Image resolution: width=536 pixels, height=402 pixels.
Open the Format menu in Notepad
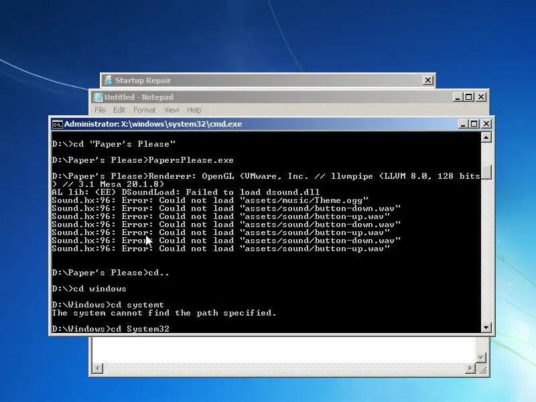tap(145, 110)
